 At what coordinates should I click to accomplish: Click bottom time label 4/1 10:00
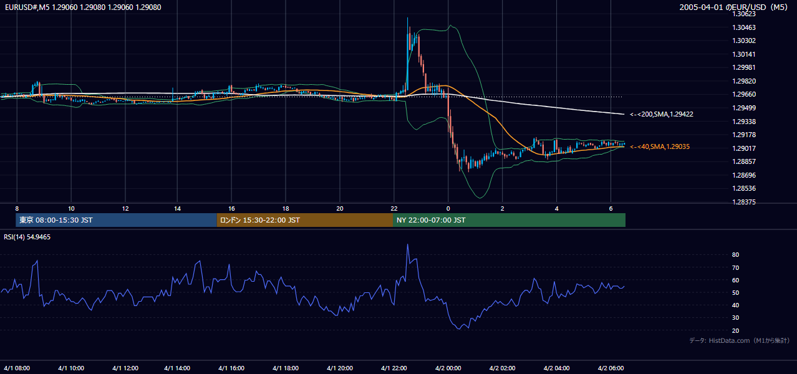[71, 368]
